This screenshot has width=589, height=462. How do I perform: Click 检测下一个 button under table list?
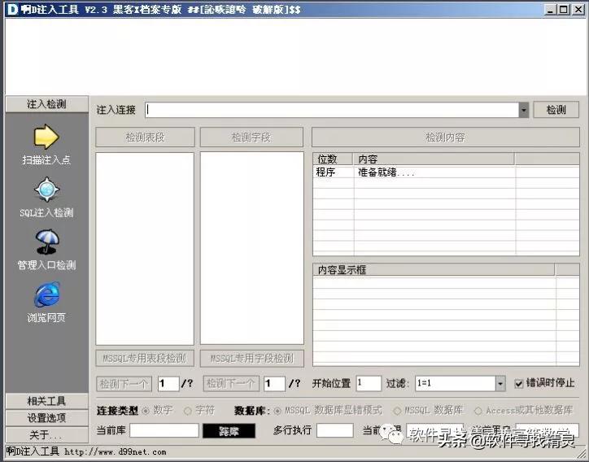click(x=124, y=383)
